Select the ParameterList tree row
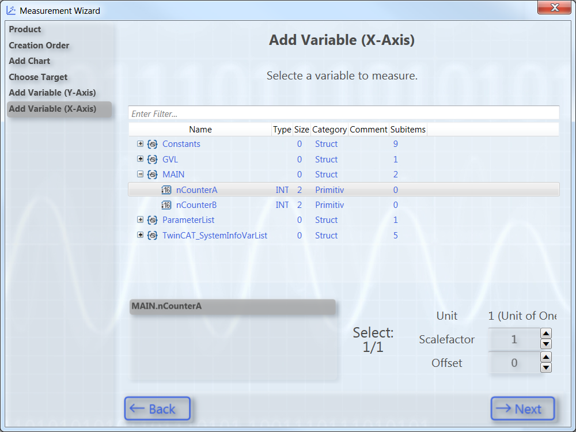 [x=344, y=220]
